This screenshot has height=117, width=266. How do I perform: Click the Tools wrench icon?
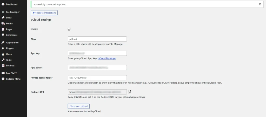tap(3, 60)
